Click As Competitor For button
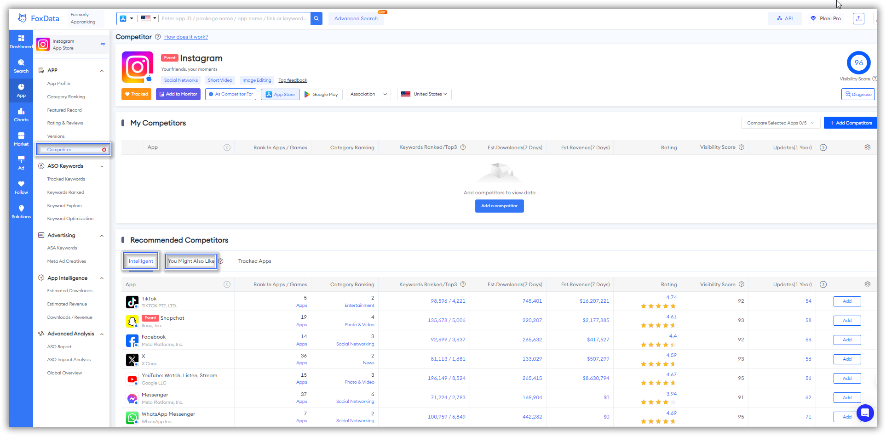886x436 pixels. 230,94
